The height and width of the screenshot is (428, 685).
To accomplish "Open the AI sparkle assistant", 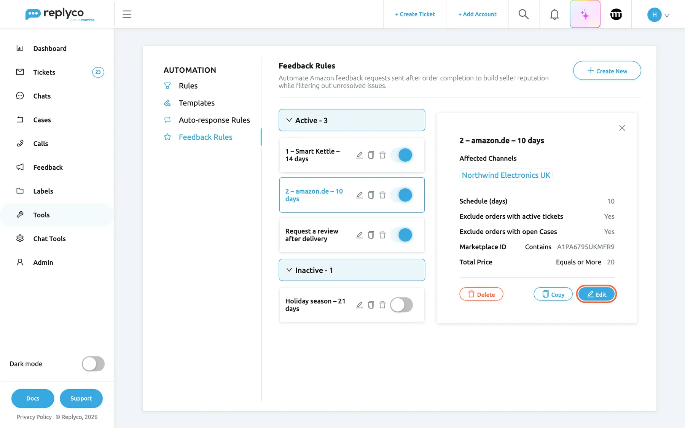I will (x=585, y=14).
